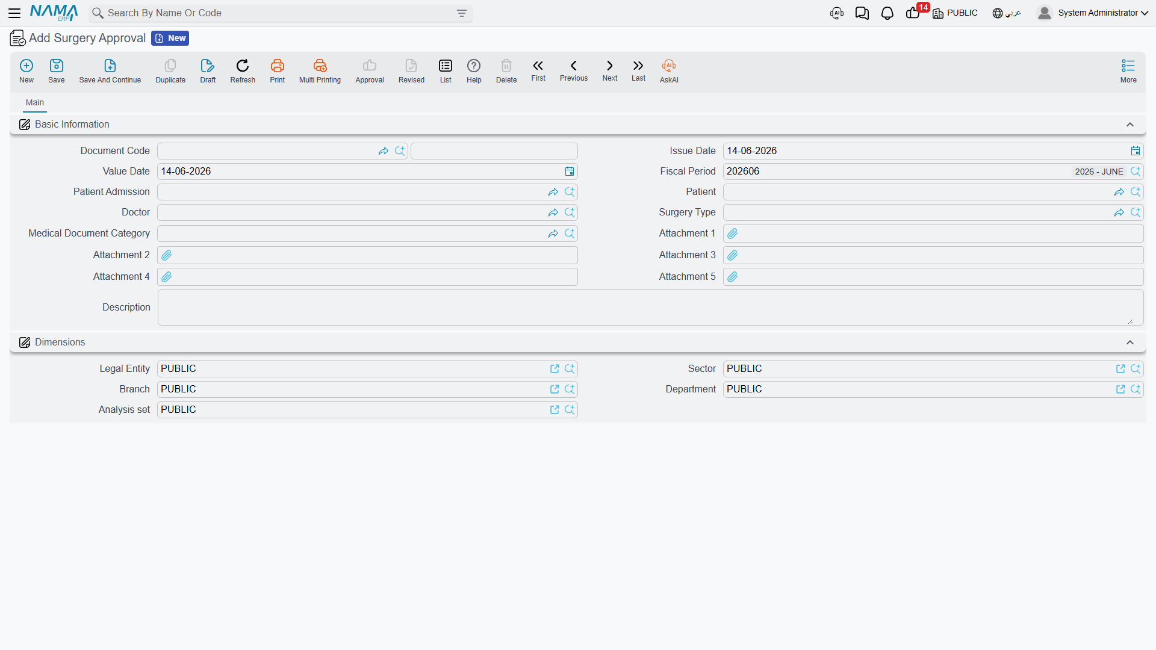This screenshot has height=650, width=1156.
Task: Open Department in new window
Action: [x=1120, y=389]
